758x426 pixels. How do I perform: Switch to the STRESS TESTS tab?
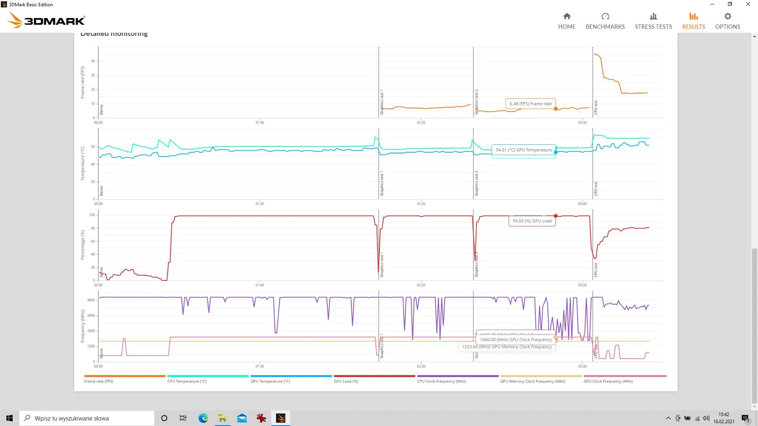click(653, 21)
